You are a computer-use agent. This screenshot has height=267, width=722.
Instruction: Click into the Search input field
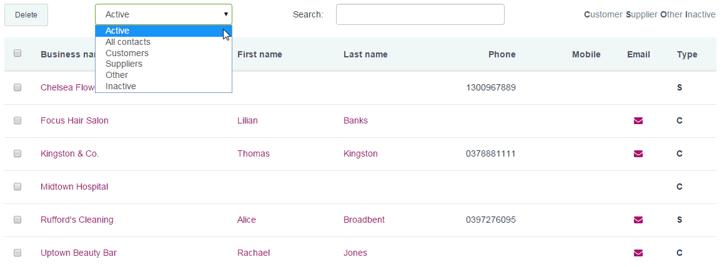coord(420,14)
